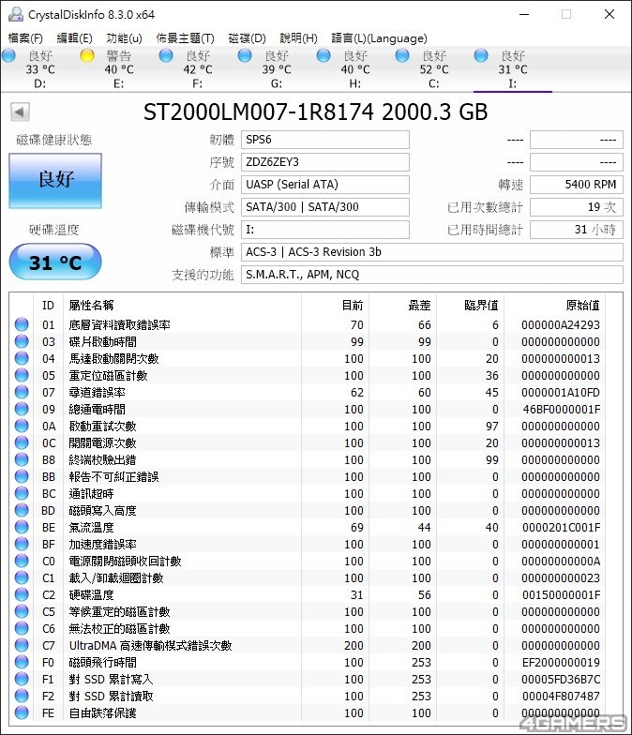632x735 pixels.
Task: Open the 語言(L)(Language) menu
Action: coord(379,37)
